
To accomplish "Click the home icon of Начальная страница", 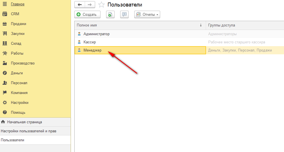I will tap(3, 122).
